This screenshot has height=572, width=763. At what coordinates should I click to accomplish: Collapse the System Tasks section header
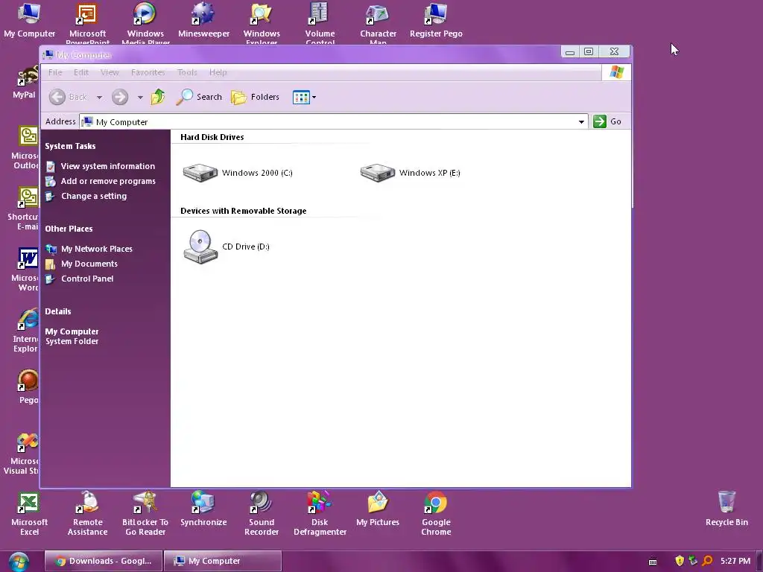pos(70,146)
